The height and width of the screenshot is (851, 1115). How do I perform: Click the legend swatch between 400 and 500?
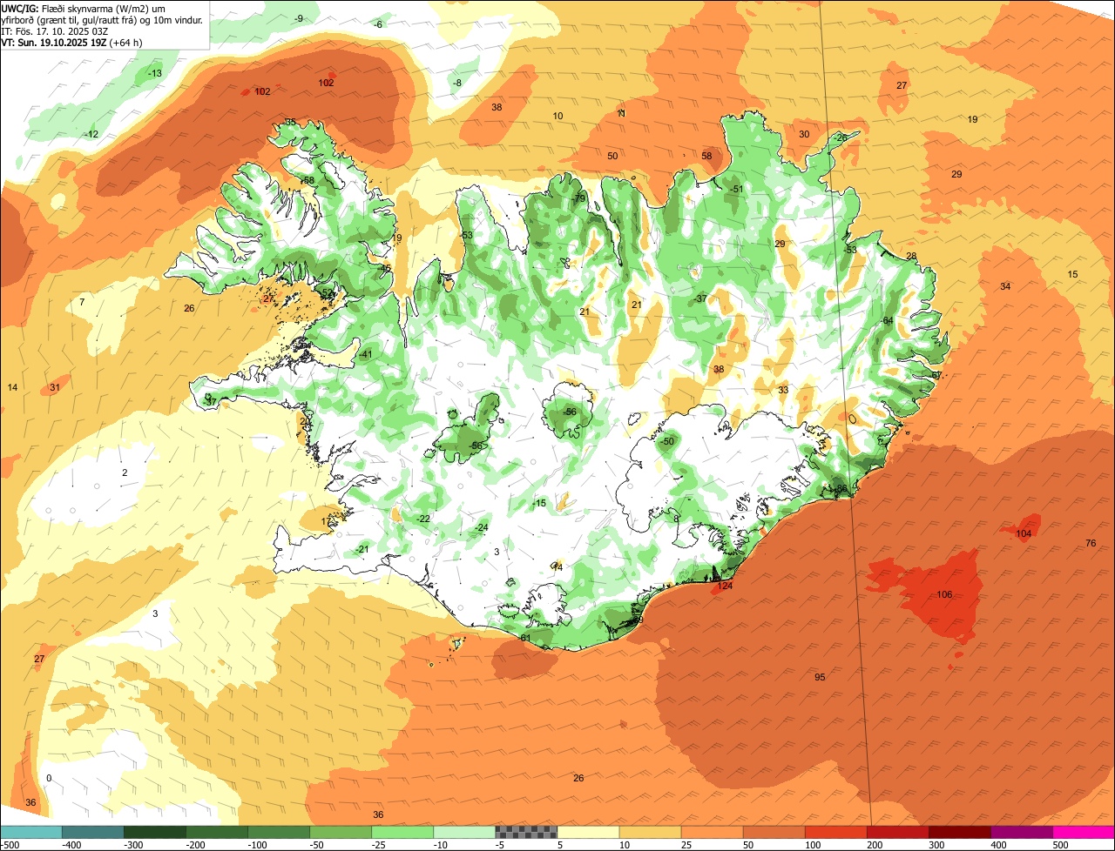1022,832
